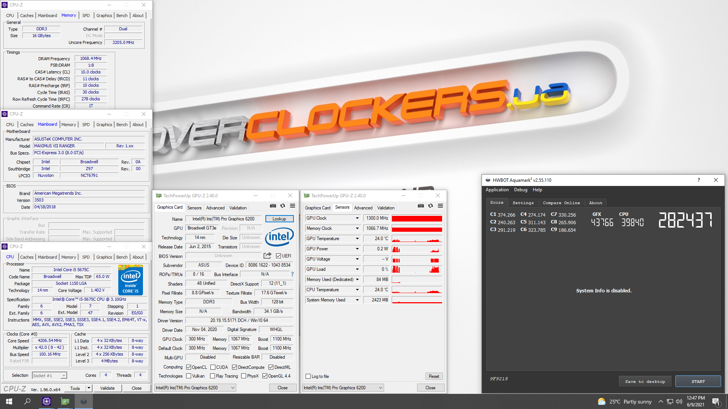Click the refresh icon in left GPU-Z window
This screenshot has width=728, height=409.
coord(283,206)
